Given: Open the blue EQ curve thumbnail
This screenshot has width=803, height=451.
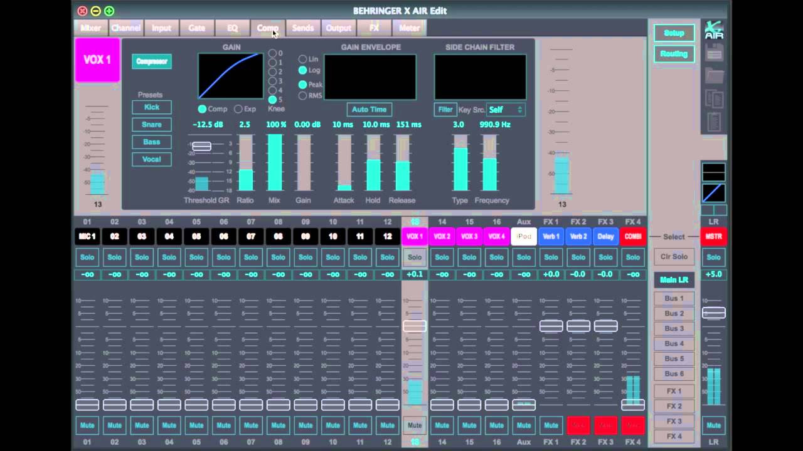Looking at the screenshot, I should pyautogui.click(x=714, y=193).
